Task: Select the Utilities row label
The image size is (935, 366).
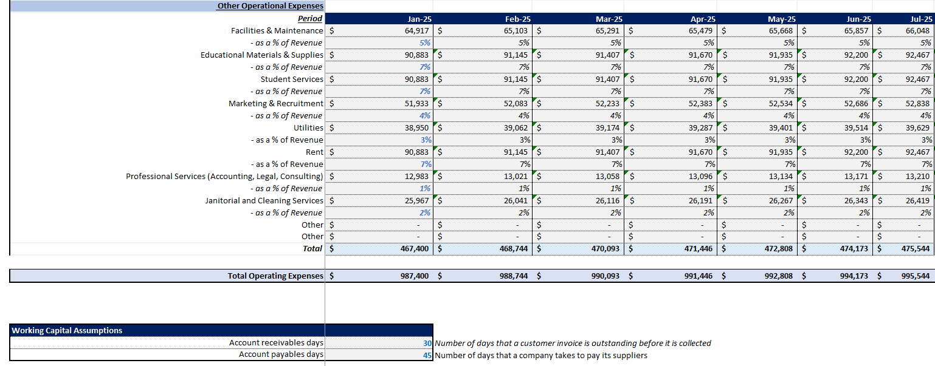Action: (x=306, y=127)
